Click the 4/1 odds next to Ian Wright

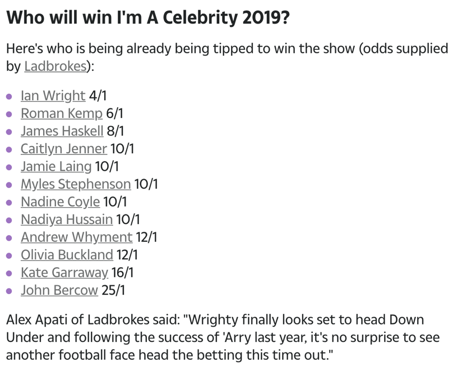point(98,96)
